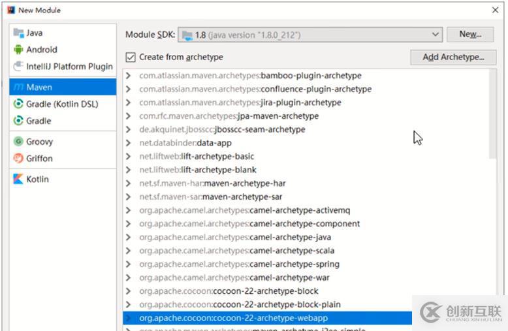Select net.databinder:data-app row
This screenshot has width=508, height=331.
coord(306,143)
